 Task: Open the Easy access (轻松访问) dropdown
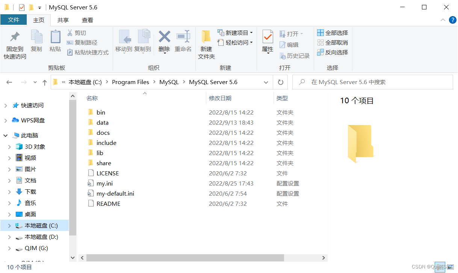point(235,43)
